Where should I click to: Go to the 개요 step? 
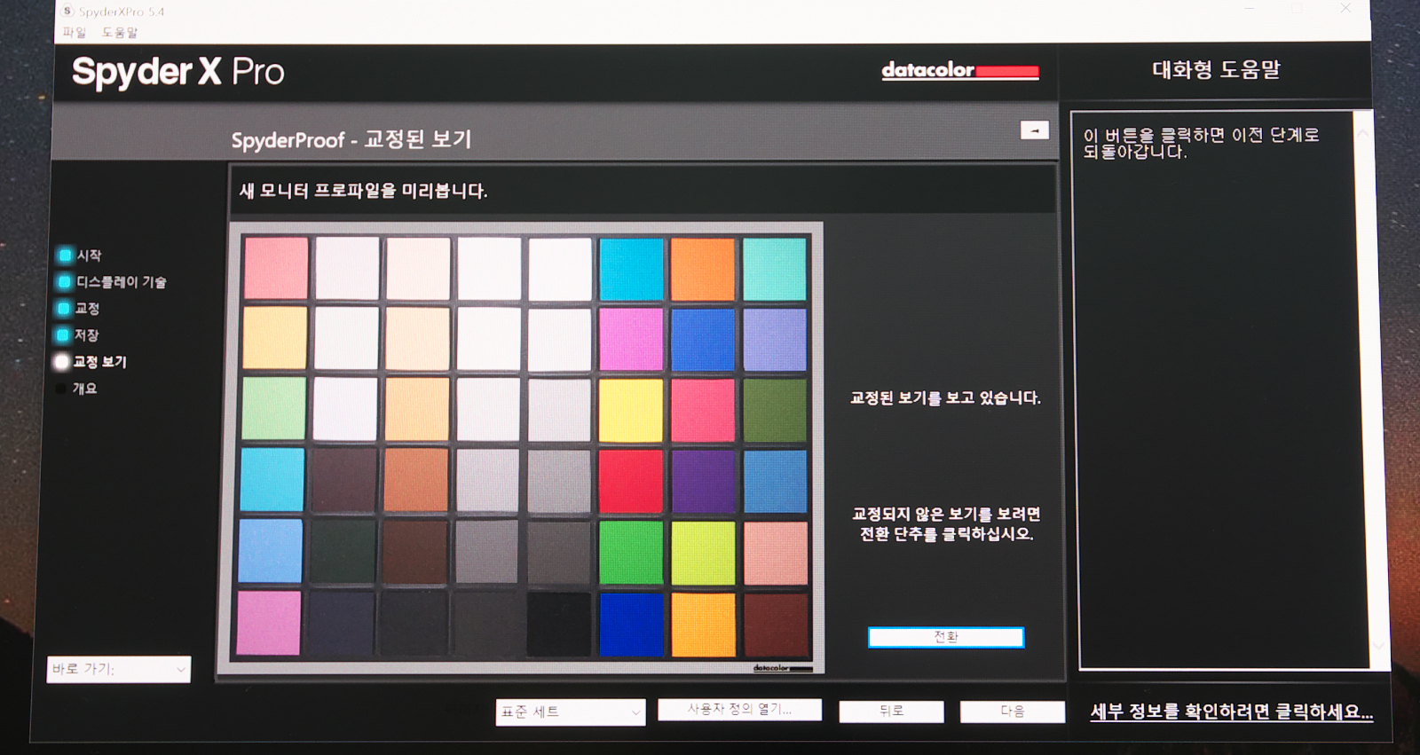tap(77, 389)
